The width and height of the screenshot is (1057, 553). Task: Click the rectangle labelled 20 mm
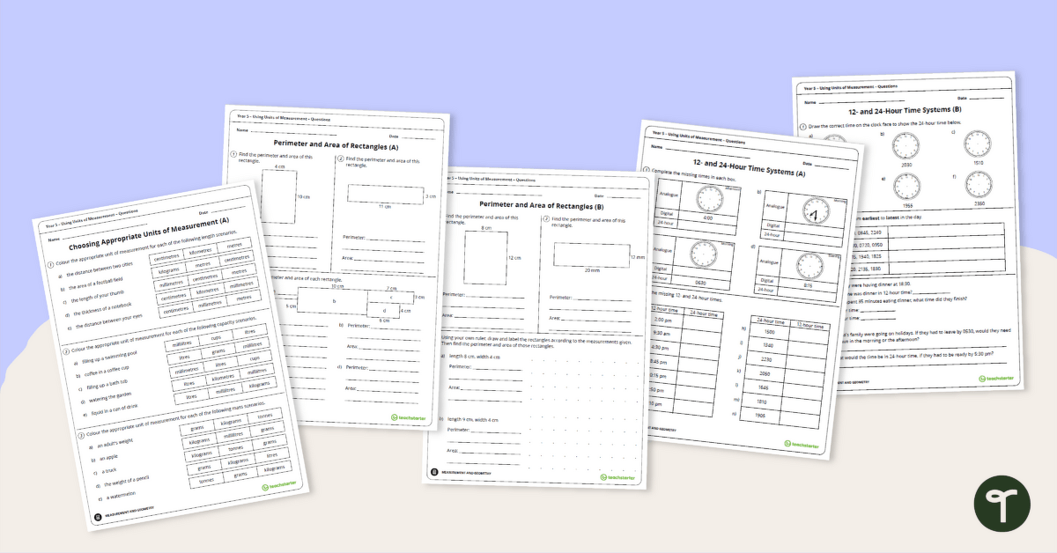coord(589,254)
